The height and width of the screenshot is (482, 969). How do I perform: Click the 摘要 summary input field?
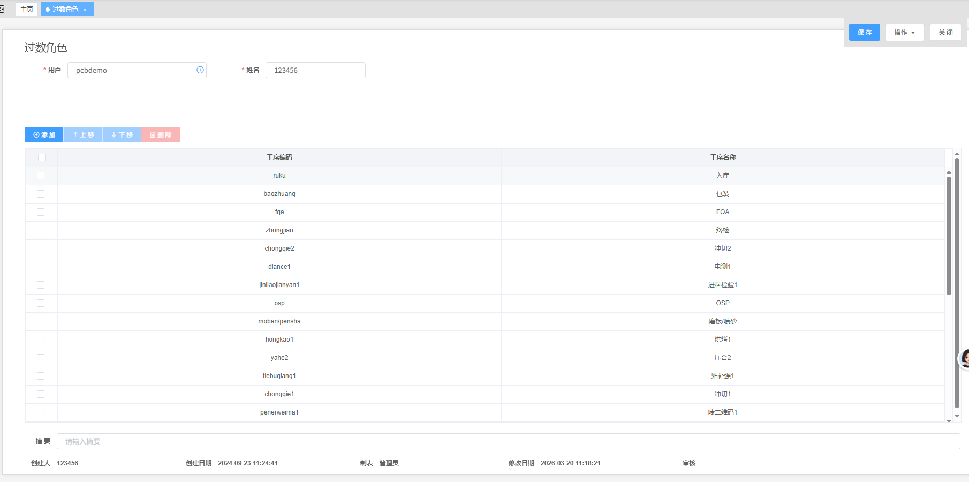click(x=508, y=441)
